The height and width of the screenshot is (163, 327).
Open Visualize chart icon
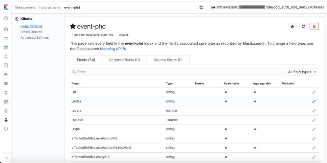tap(6, 38)
